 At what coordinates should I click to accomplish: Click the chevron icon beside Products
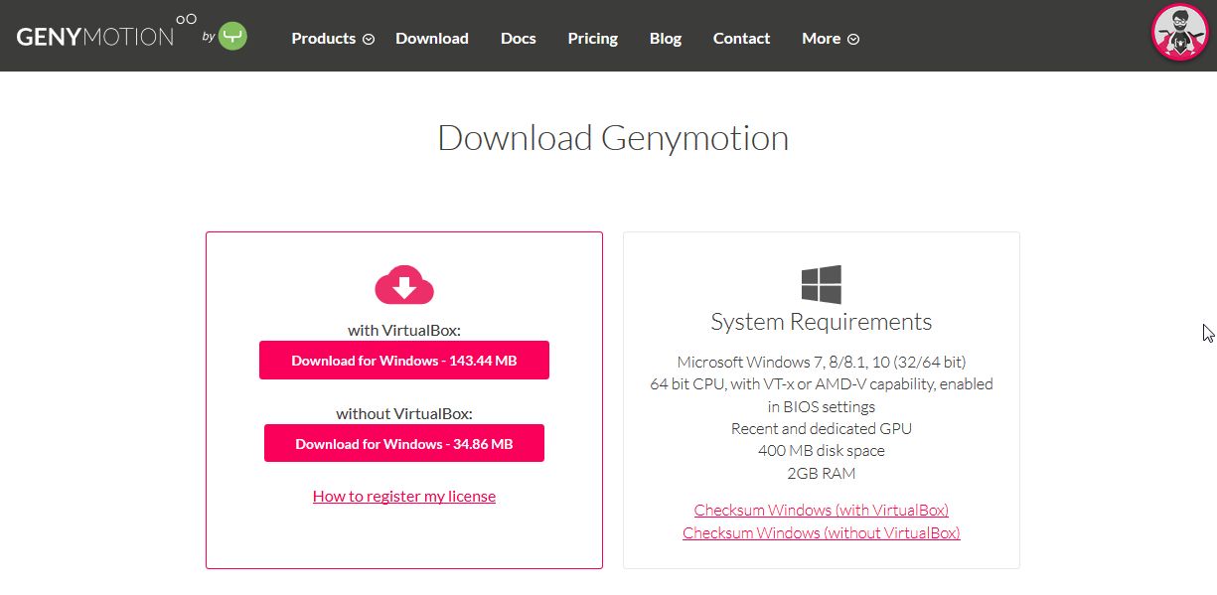369,40
